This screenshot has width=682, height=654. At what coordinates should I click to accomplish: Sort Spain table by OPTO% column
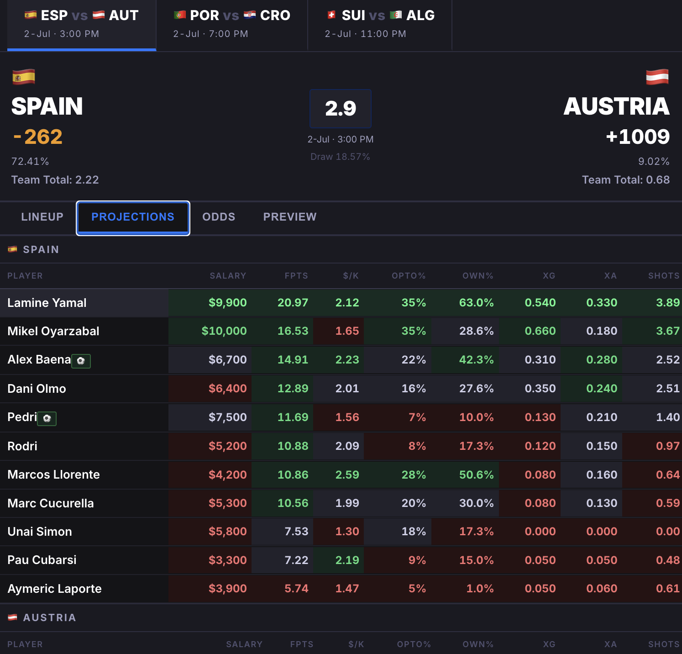point(409,276)
